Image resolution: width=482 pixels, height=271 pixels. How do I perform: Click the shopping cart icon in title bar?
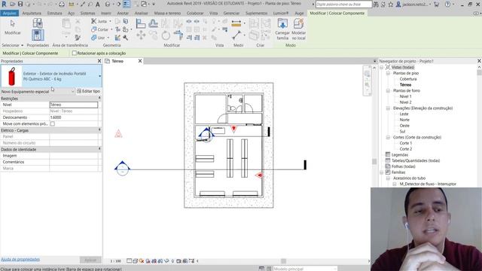click(436, 5)
